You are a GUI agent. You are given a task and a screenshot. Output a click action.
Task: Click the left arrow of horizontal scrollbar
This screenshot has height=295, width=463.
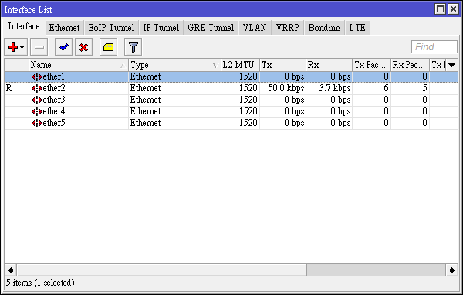tap(11, 270)
